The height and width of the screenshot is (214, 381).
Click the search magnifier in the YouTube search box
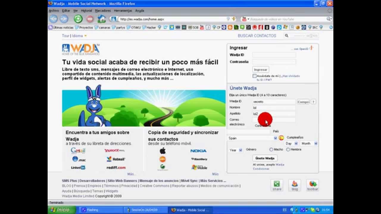[329, 19]
